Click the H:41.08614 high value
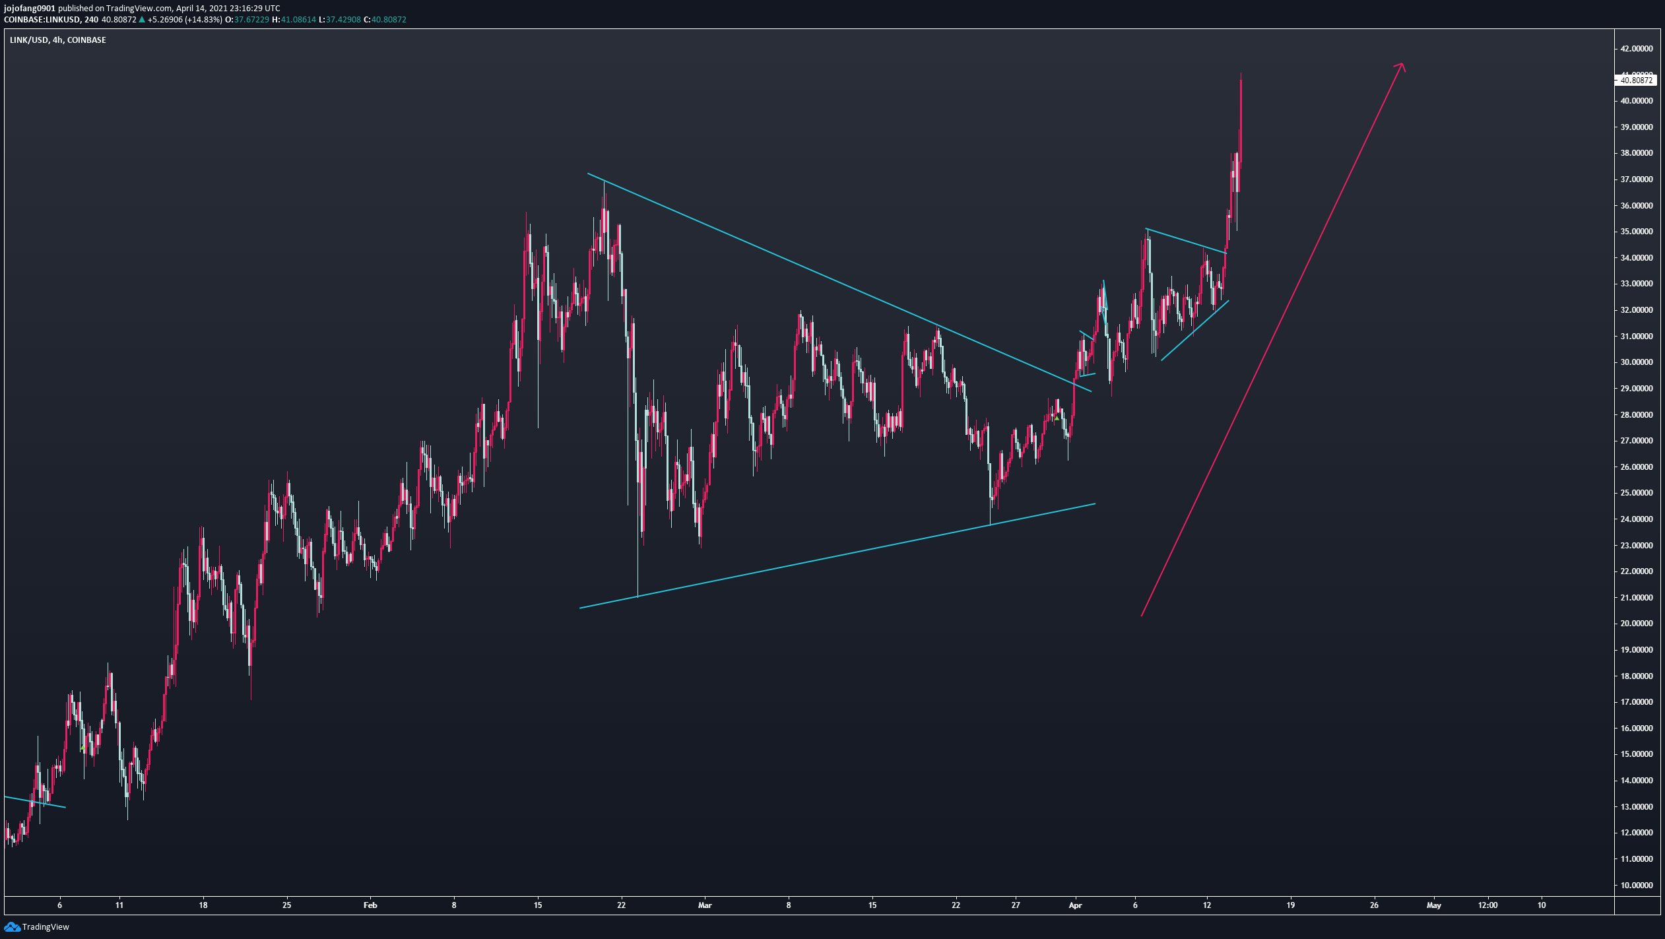1665x939 pixels. pos(294,20)
